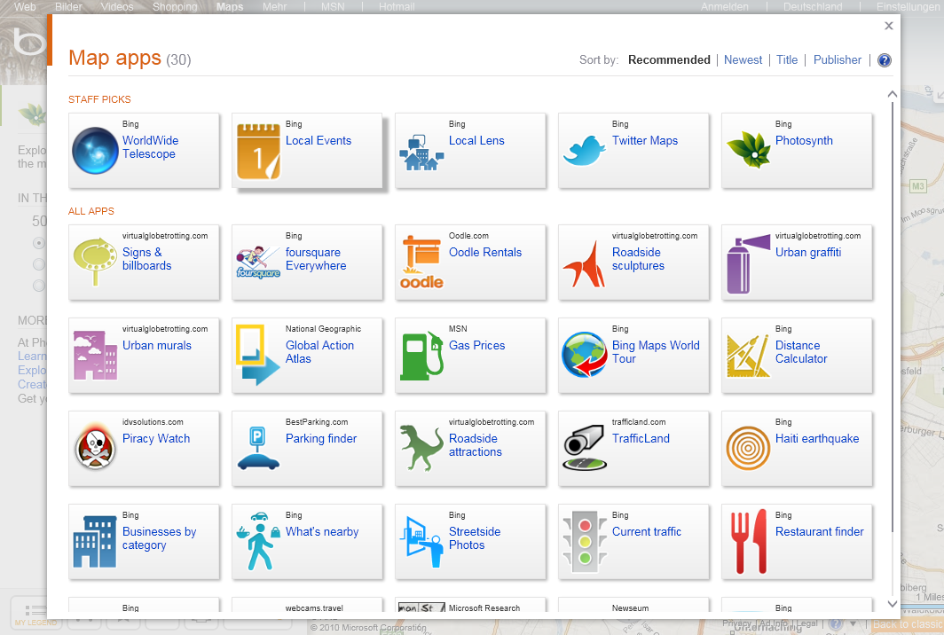Open the Restaurant finder fork-and-knife icon
Viewport: 944px width, 635px height.
748,542
